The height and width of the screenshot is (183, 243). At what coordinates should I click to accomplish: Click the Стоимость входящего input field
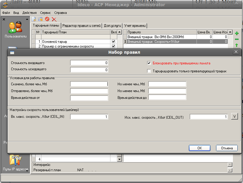point(89,63)
